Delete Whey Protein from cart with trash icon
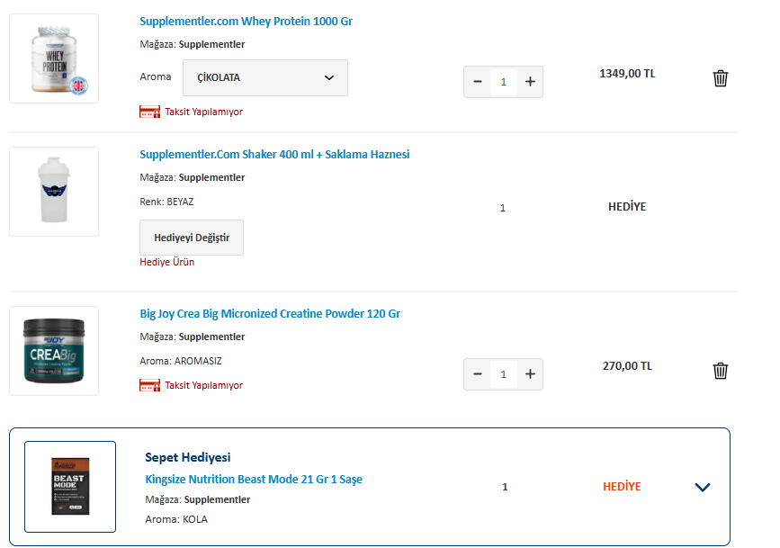Screen dimensions: 780x548 [720, 78]
